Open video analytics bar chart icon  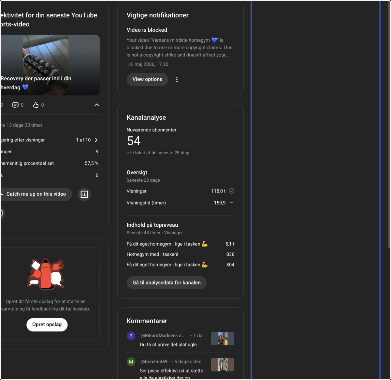84,194
